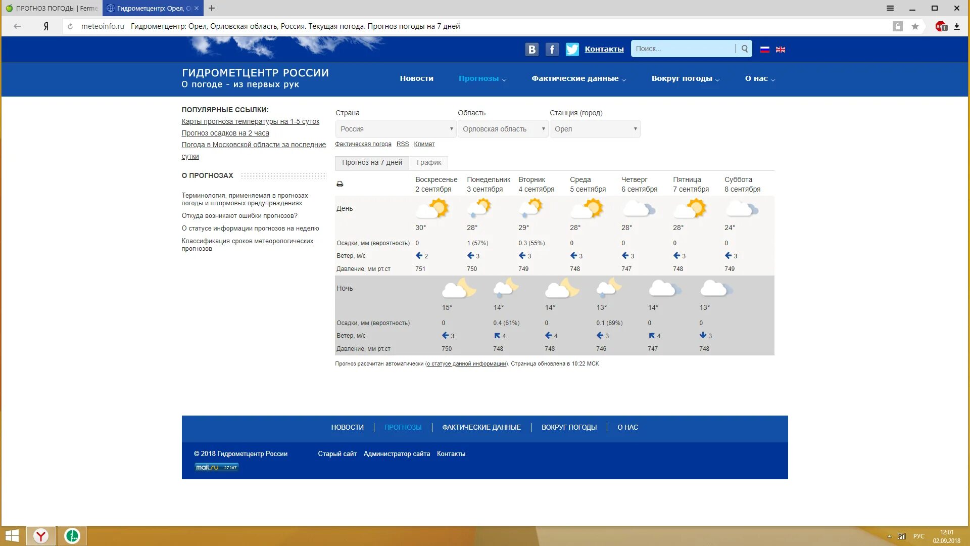Open the browser downloads arrow icon
This screenshot has width=970, height=546.
click(x=956, y=26)
